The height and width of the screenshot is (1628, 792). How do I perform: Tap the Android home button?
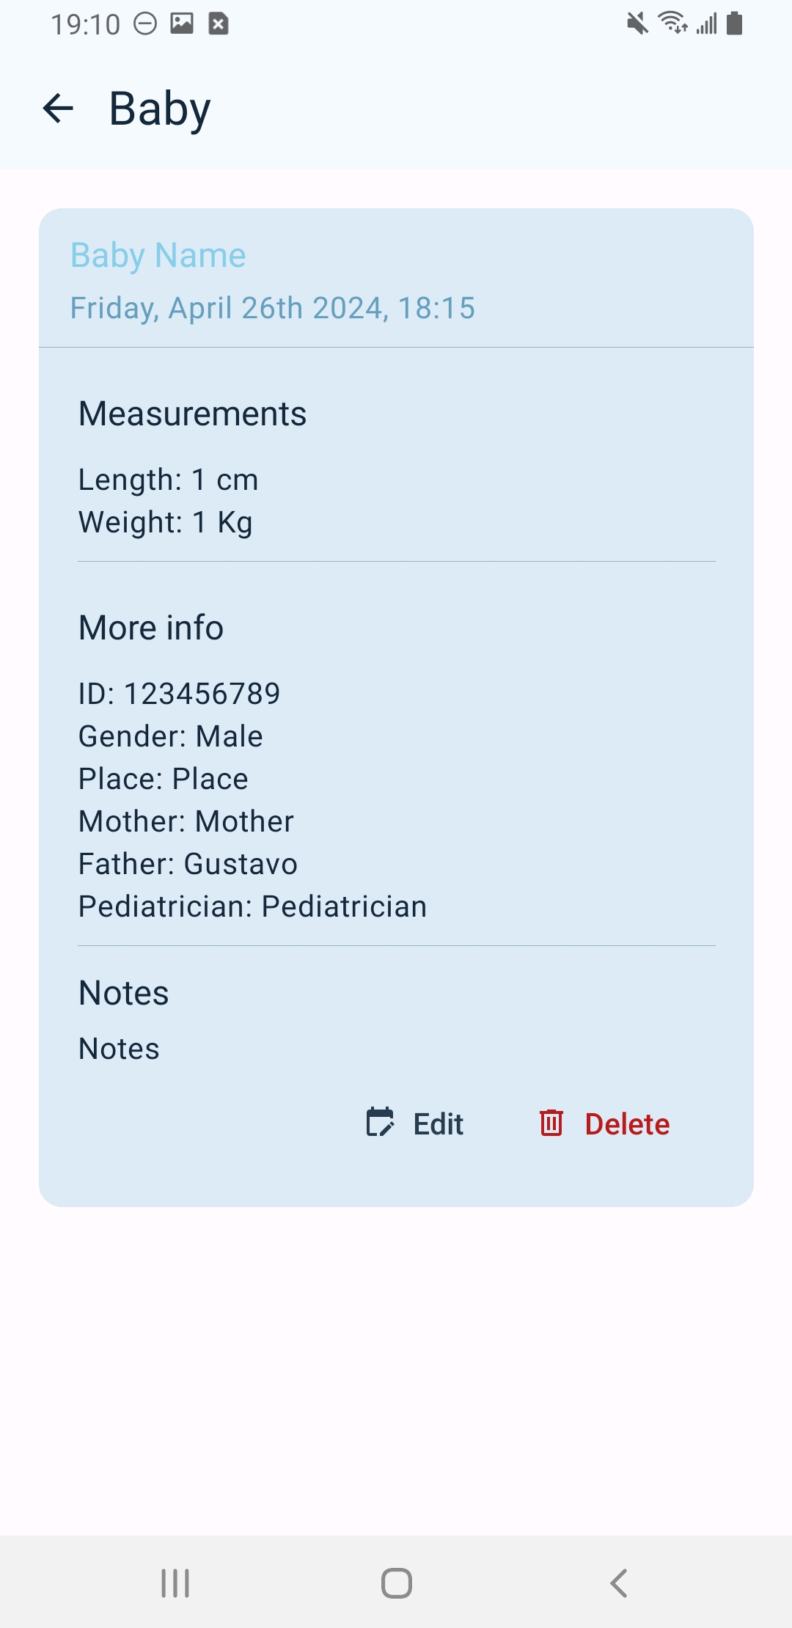click(x=396, y=1583)
